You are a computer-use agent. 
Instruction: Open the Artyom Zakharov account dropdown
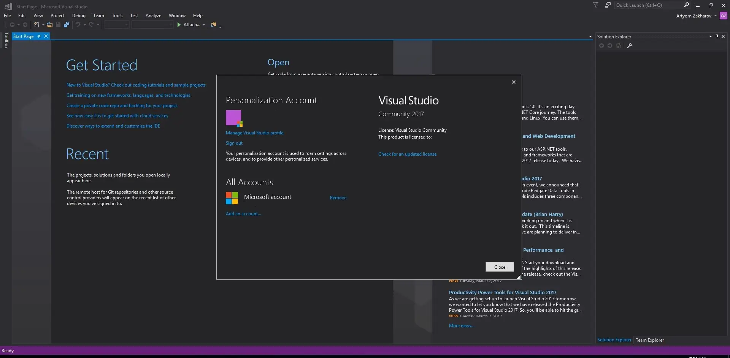coord(716,16)
